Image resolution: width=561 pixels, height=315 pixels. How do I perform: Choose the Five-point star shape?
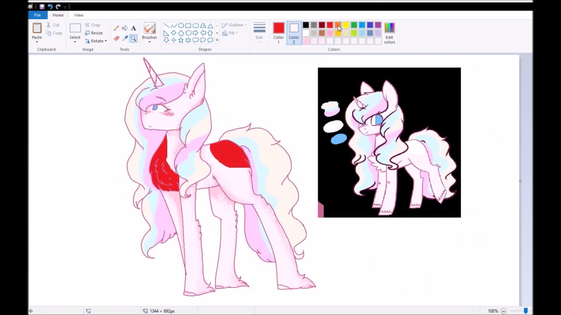pyautogui.click(x=181, y=40)
